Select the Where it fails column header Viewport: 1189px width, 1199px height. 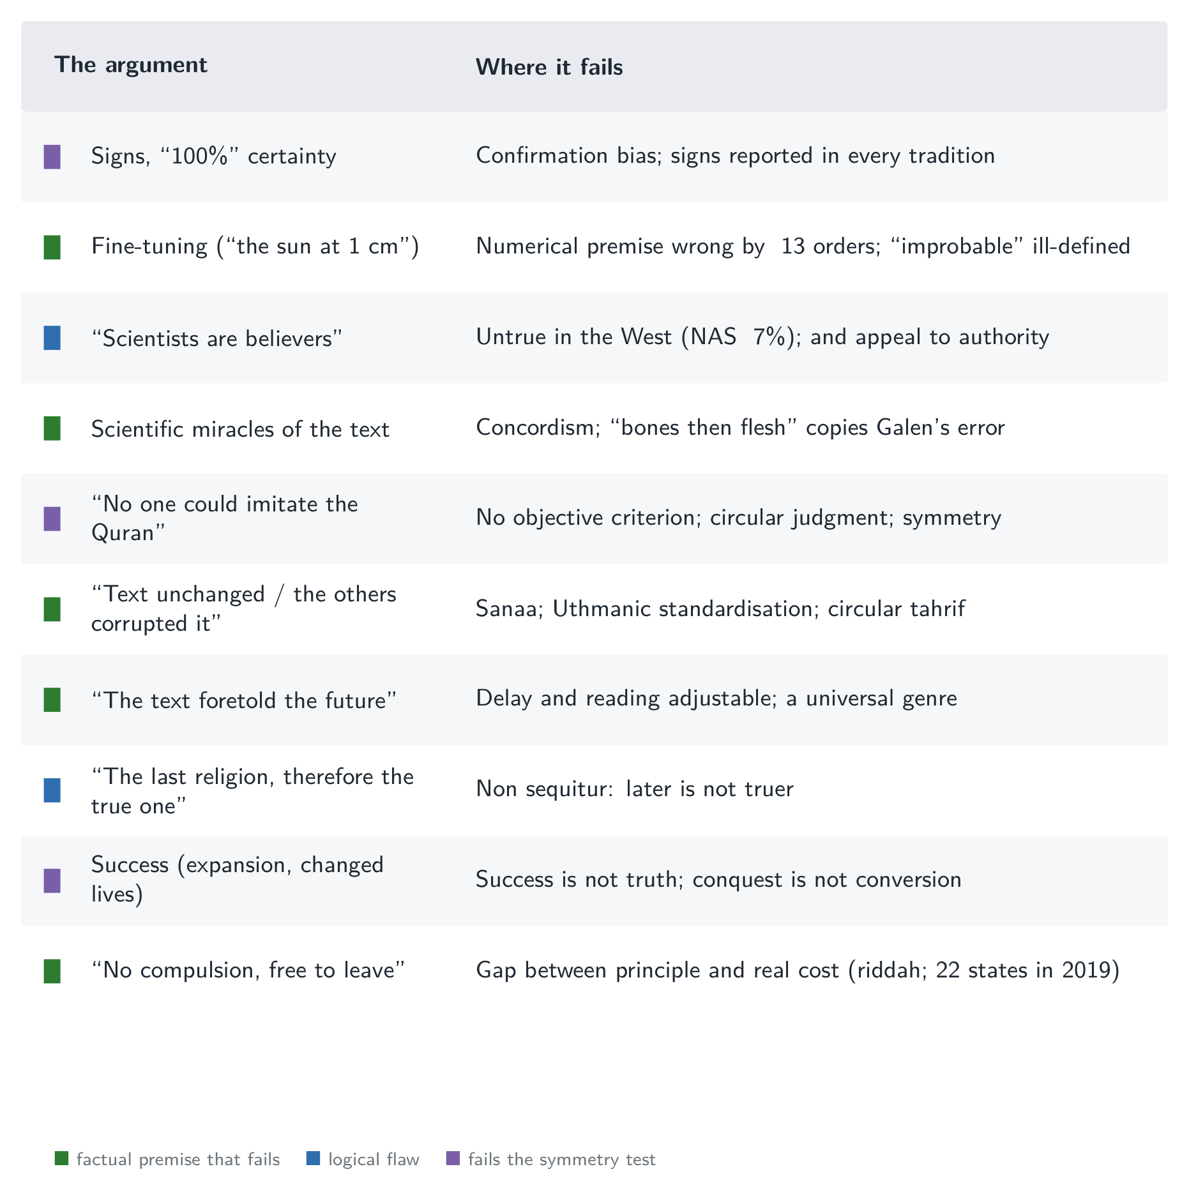click(549, 67)
